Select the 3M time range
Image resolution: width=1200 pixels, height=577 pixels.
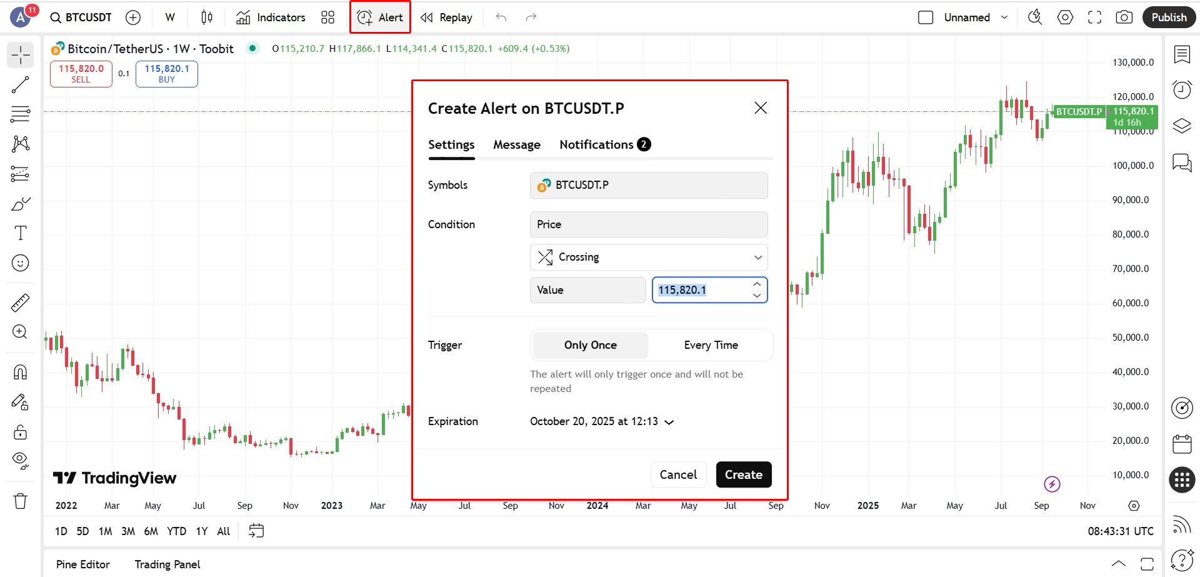click(x=128, y=531)
